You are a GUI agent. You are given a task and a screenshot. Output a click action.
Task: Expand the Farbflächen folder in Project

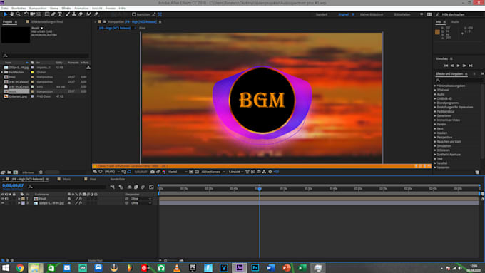[x=2, y=72]
